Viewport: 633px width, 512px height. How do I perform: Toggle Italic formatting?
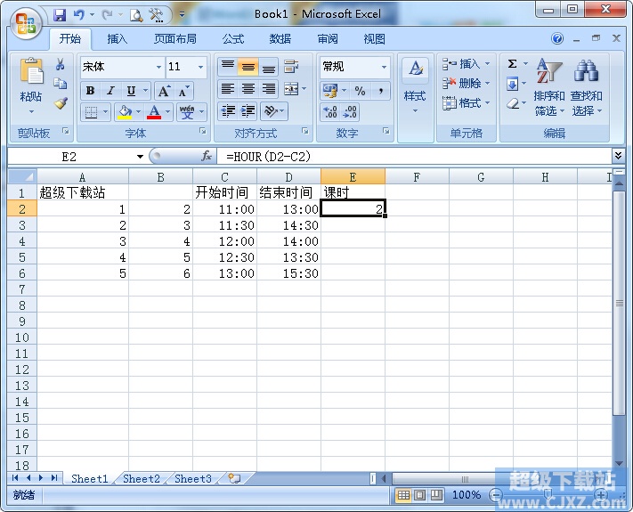point(110,91)
